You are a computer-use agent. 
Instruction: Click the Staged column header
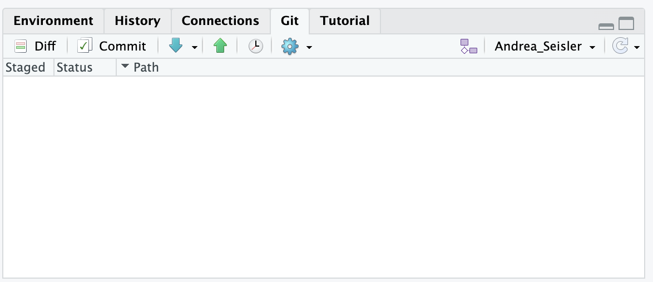pyautogui.click(x=26, y=67)
